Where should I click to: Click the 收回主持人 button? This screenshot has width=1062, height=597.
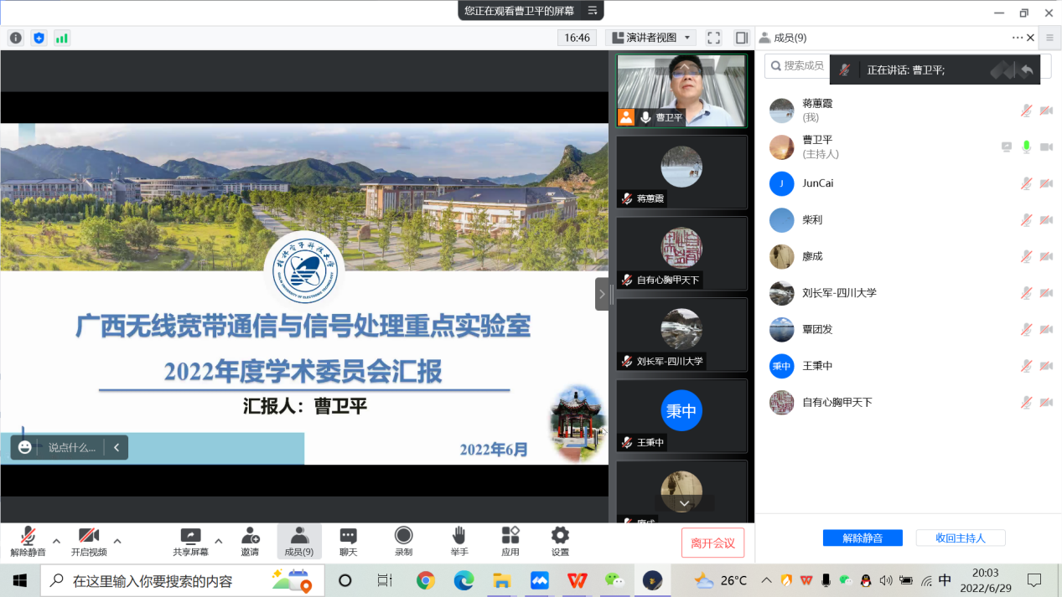[960, 538]
